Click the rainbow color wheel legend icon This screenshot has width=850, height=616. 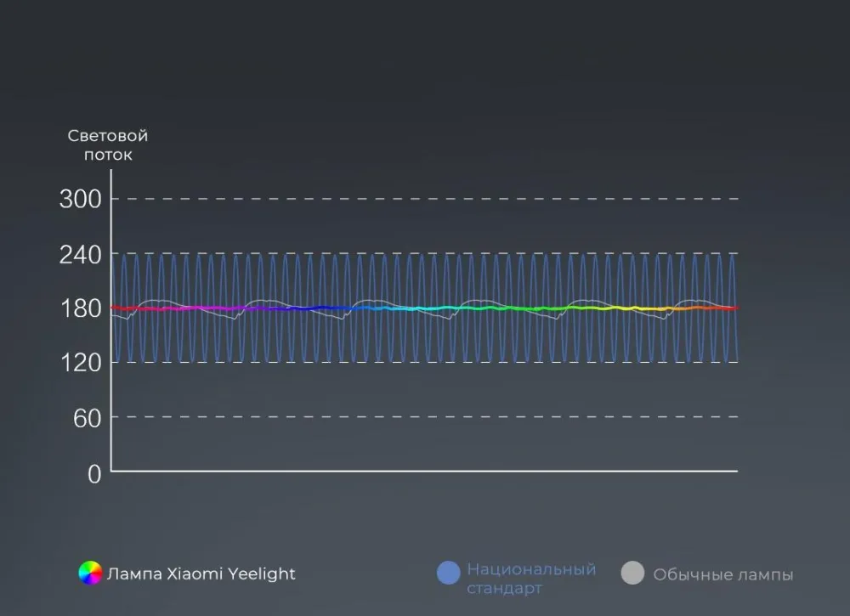(91, 574)
